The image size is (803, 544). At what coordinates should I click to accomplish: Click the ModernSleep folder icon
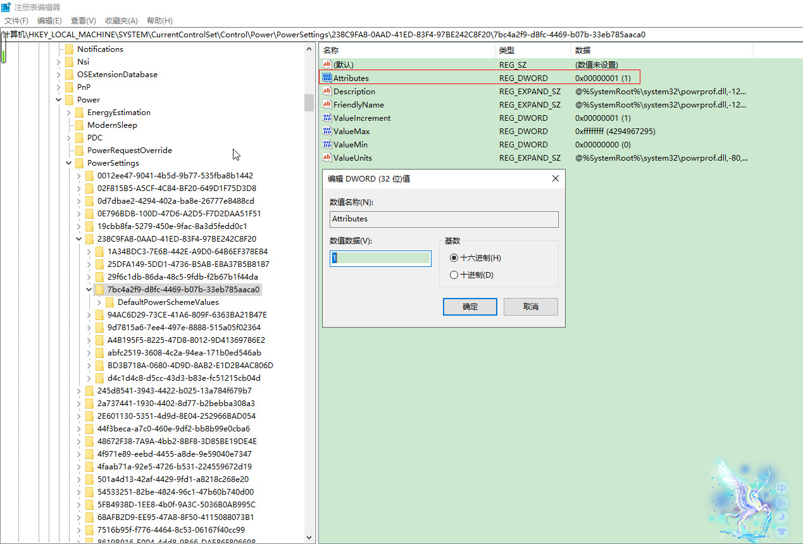pyautogui.click(x=80, y=125)
